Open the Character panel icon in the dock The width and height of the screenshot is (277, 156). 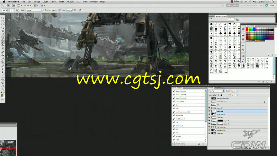pyautogui.click(x=243, y=45)
